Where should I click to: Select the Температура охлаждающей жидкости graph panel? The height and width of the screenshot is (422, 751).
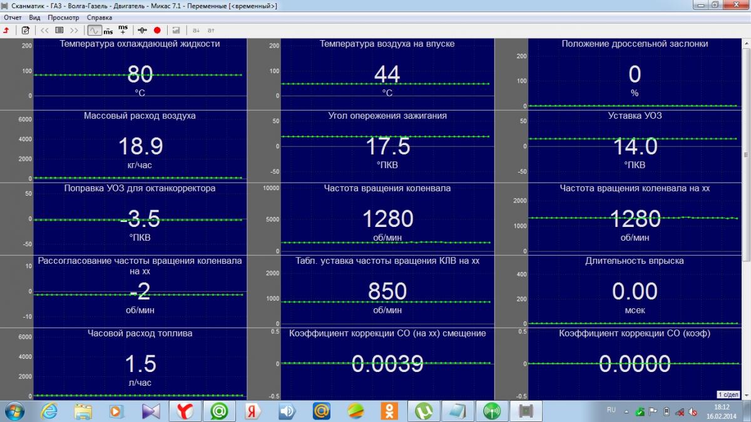139,75
